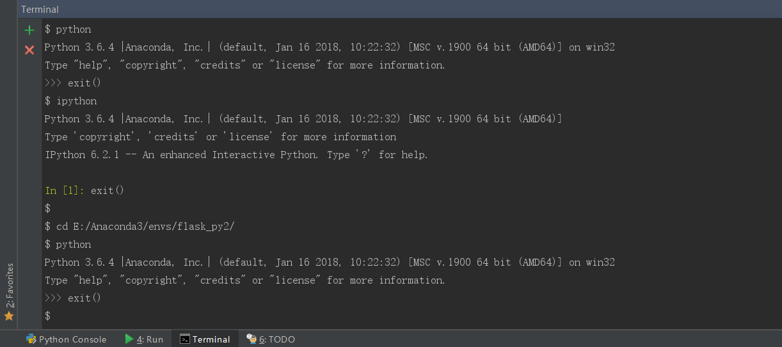Place cursor at the last empty $ prompt

[x=47, y=316]
